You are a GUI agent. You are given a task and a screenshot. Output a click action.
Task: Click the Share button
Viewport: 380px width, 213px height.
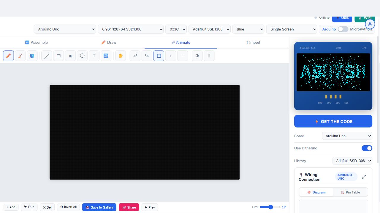tap(129, 207)
